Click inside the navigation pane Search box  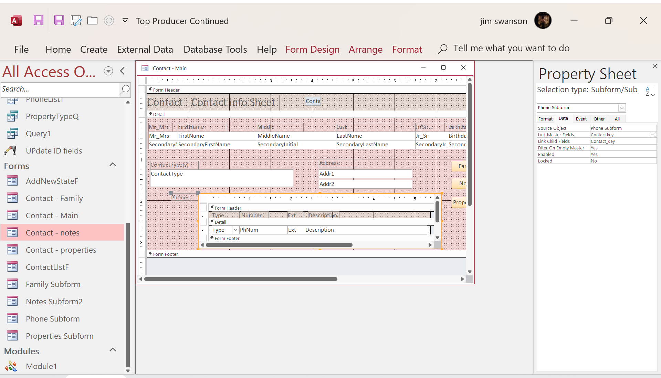click(x=59, y=89)
